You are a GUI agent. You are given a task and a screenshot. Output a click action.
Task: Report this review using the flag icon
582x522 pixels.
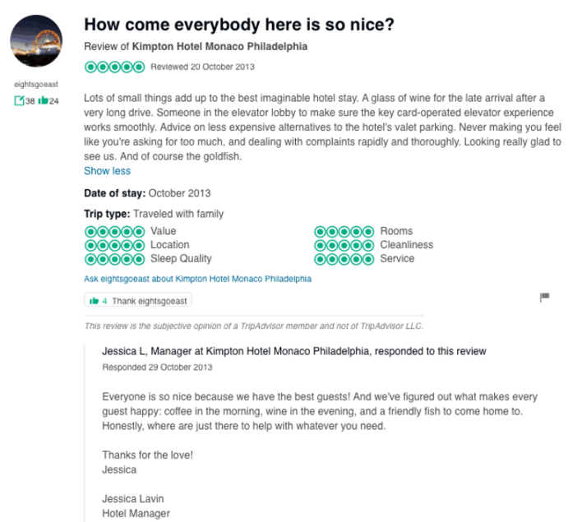(x=544, y=297)
